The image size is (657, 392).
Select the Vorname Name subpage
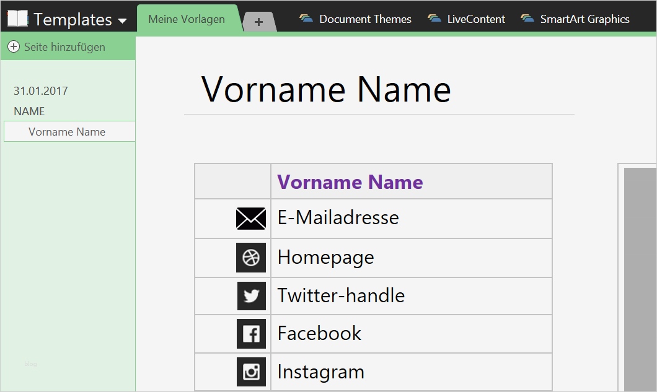(x=69, y=131)
